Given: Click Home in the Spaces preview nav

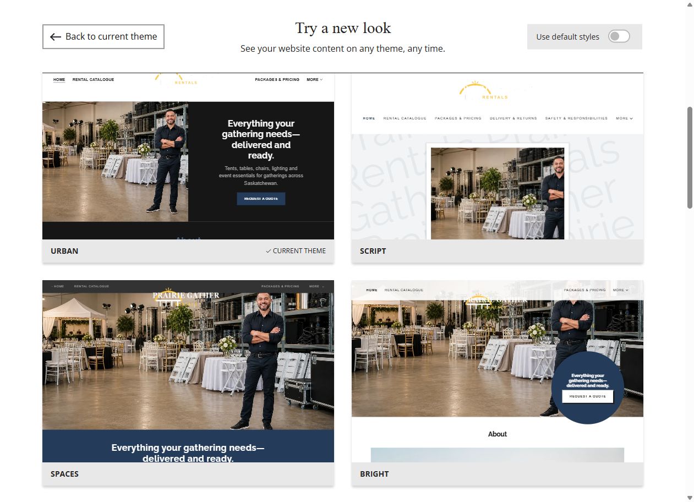Looking at the screenshot, I should coord(58,286).
